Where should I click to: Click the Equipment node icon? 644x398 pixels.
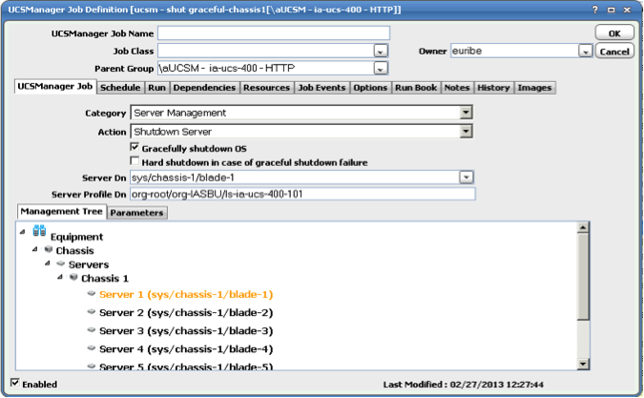click(39, 232)
